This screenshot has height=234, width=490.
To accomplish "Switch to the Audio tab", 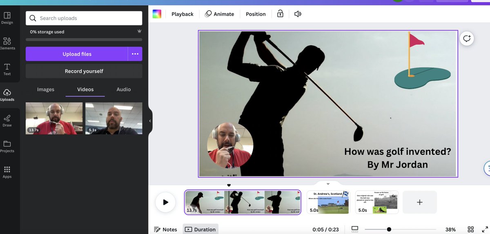I will pos(124,89).
